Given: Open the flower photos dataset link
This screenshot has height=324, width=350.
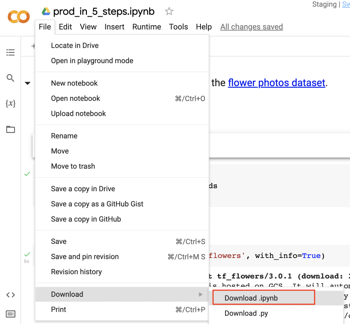Looking at the screenshot, I should click(276, 83).
